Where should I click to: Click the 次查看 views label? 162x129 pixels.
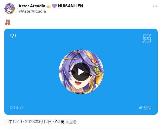point(71,122)
